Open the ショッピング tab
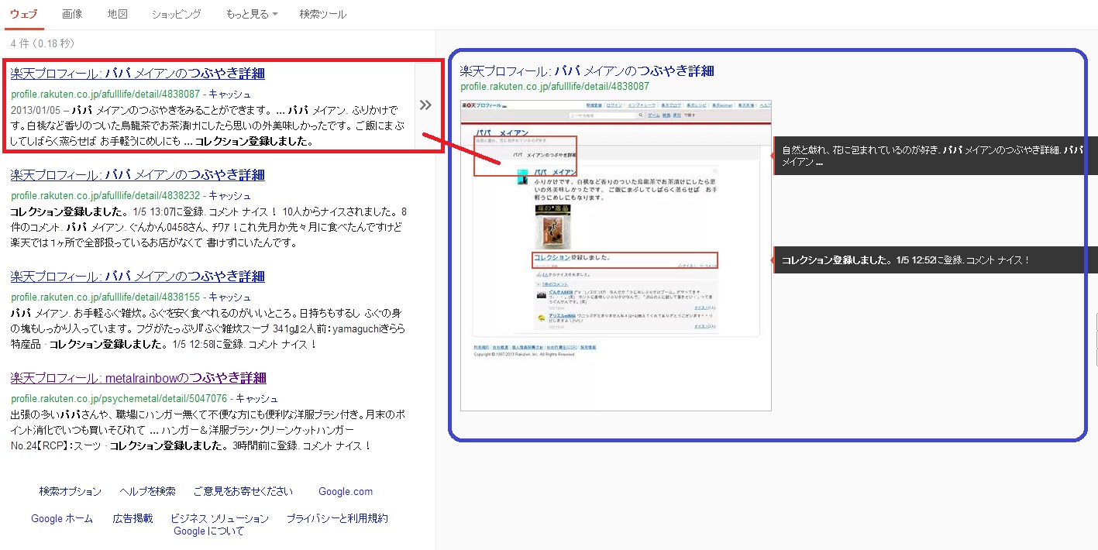 [x=176, y=14]
